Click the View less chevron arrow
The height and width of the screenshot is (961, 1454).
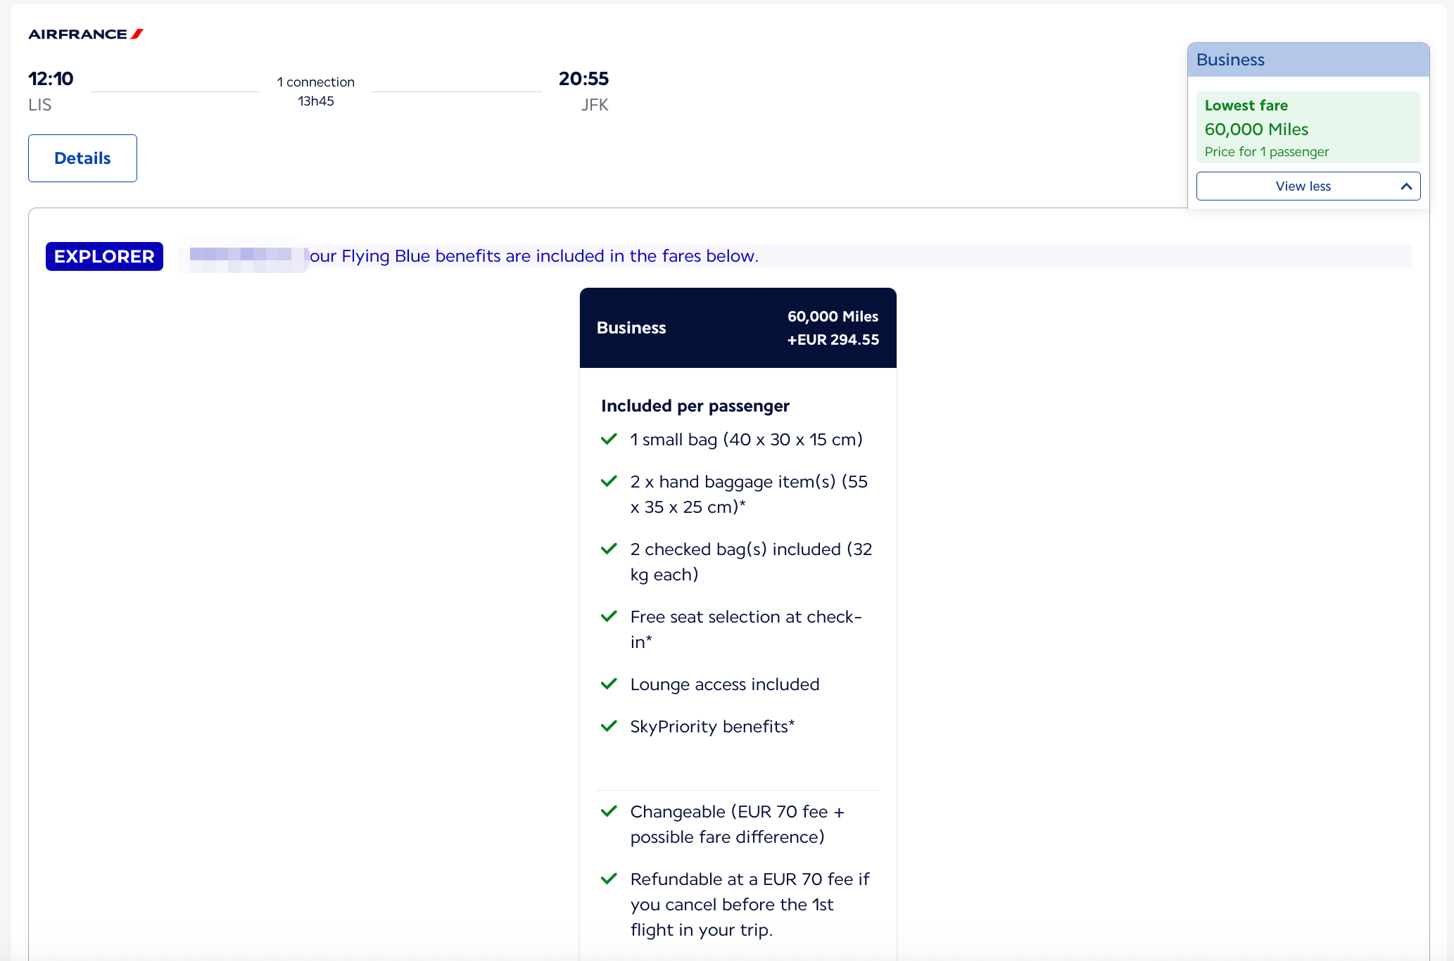point(1406,186)
